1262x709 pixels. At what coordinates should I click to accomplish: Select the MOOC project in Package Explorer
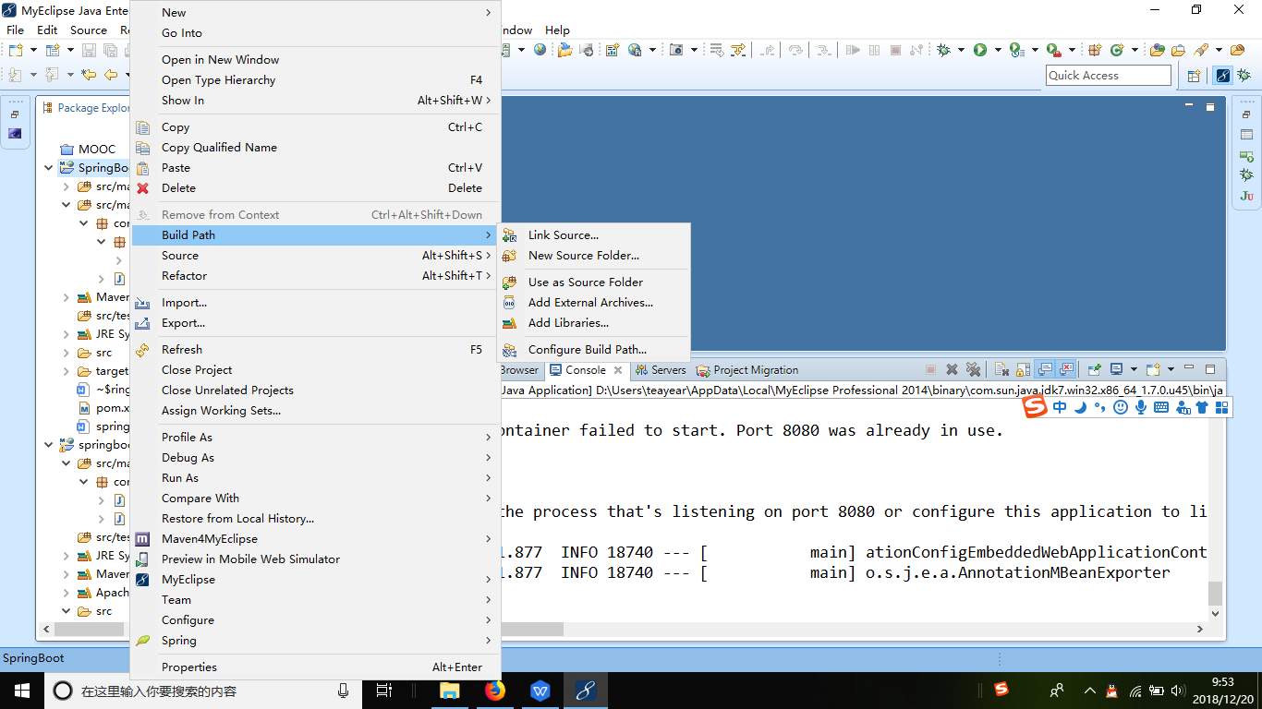point(88,150)
